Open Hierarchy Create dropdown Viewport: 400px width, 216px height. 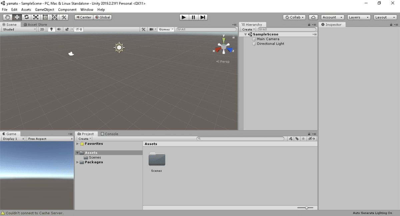(248, 29)
